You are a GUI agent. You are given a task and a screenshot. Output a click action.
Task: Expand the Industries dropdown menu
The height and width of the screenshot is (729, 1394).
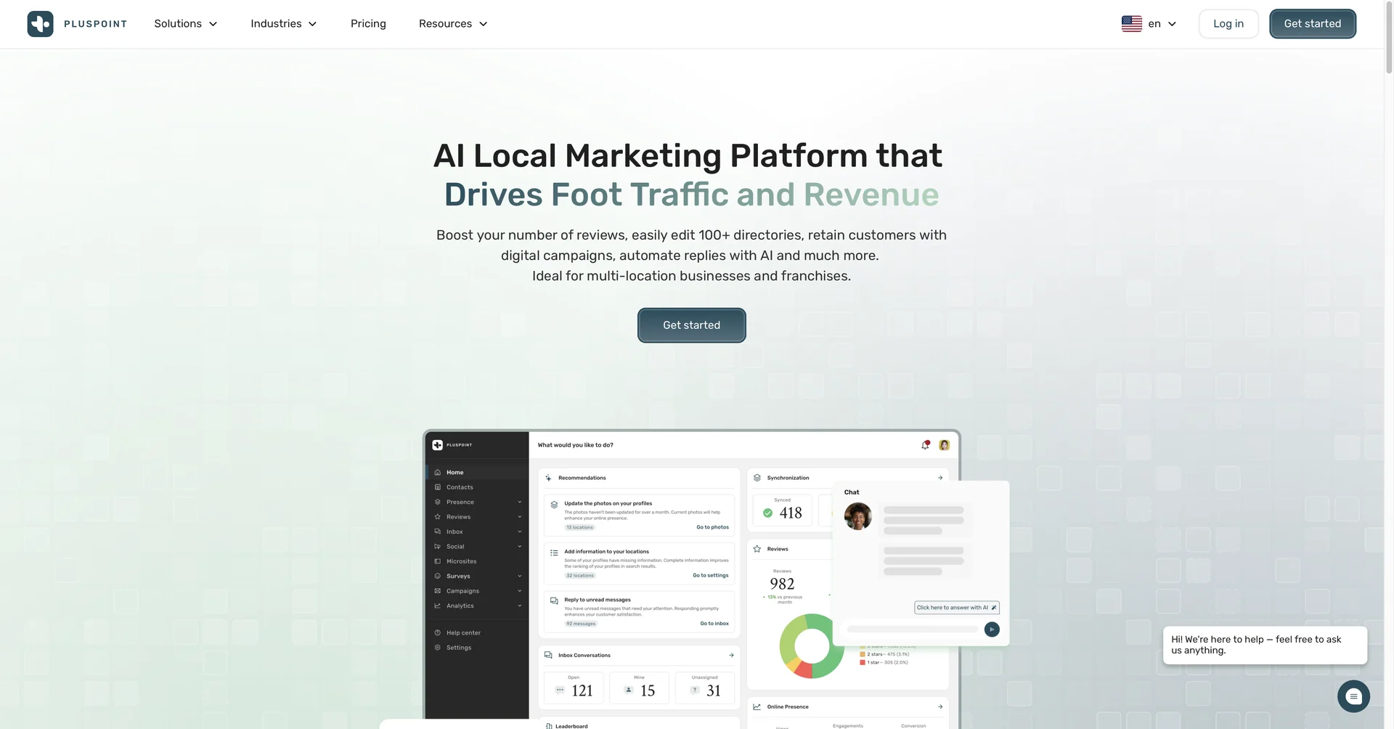(283, 24)
